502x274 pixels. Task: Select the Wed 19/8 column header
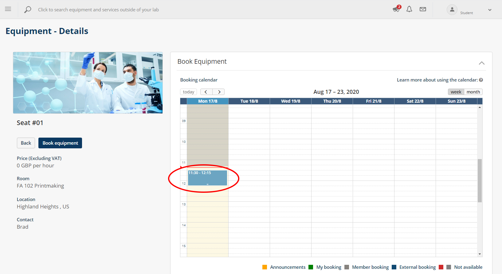click(x=291, y=101)
